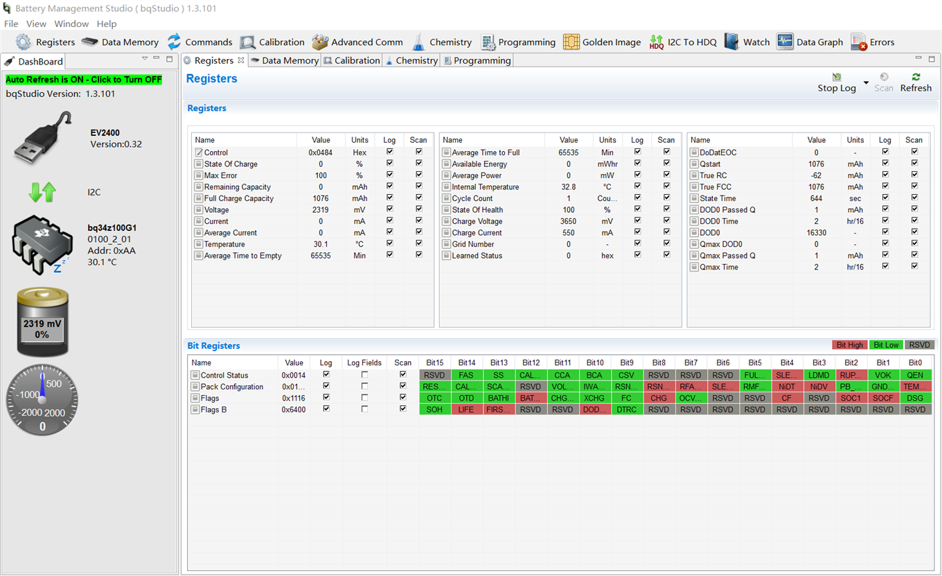Toggle the Log checkbox for State Of Health
The height and width of the screenshot is (576, 942).
(x=637, y=209)
